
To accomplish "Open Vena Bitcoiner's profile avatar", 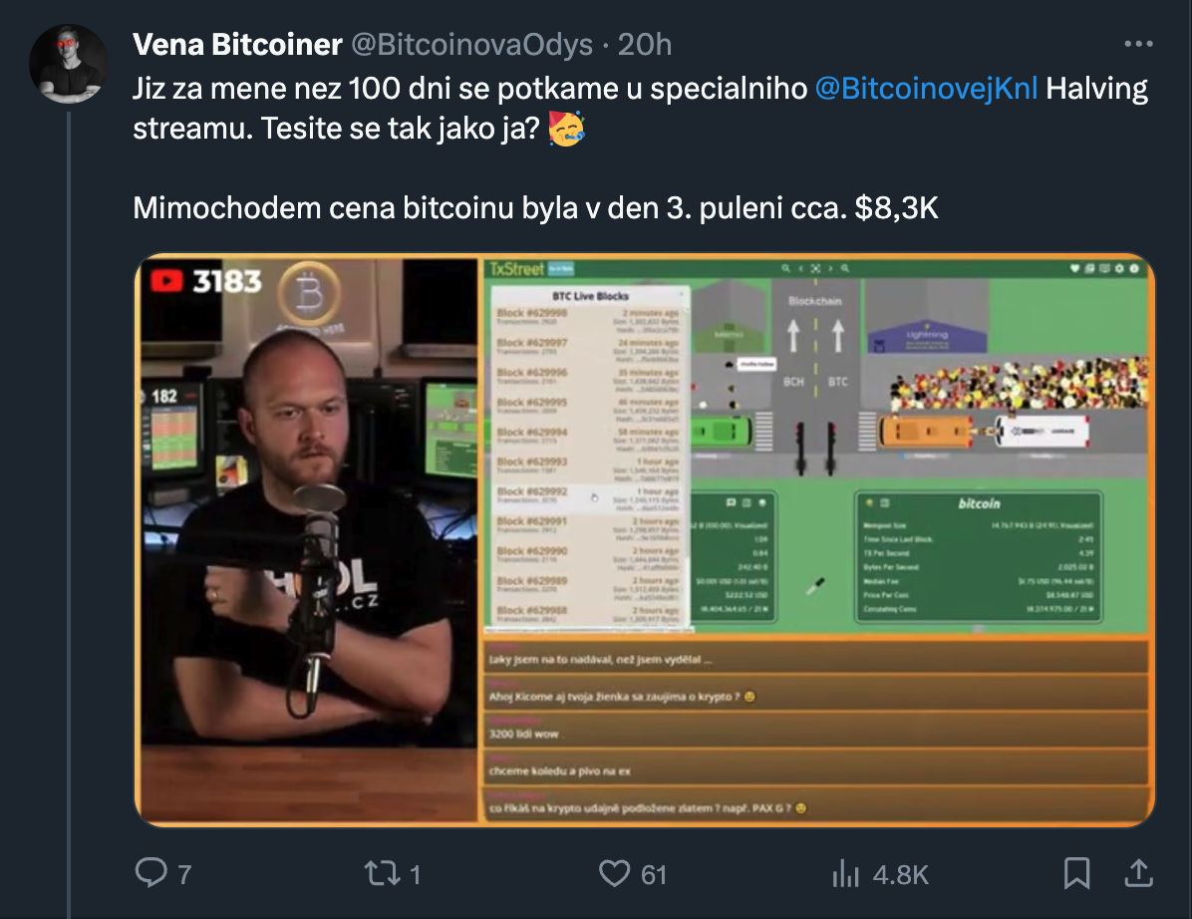I will [x=69, y=63].
